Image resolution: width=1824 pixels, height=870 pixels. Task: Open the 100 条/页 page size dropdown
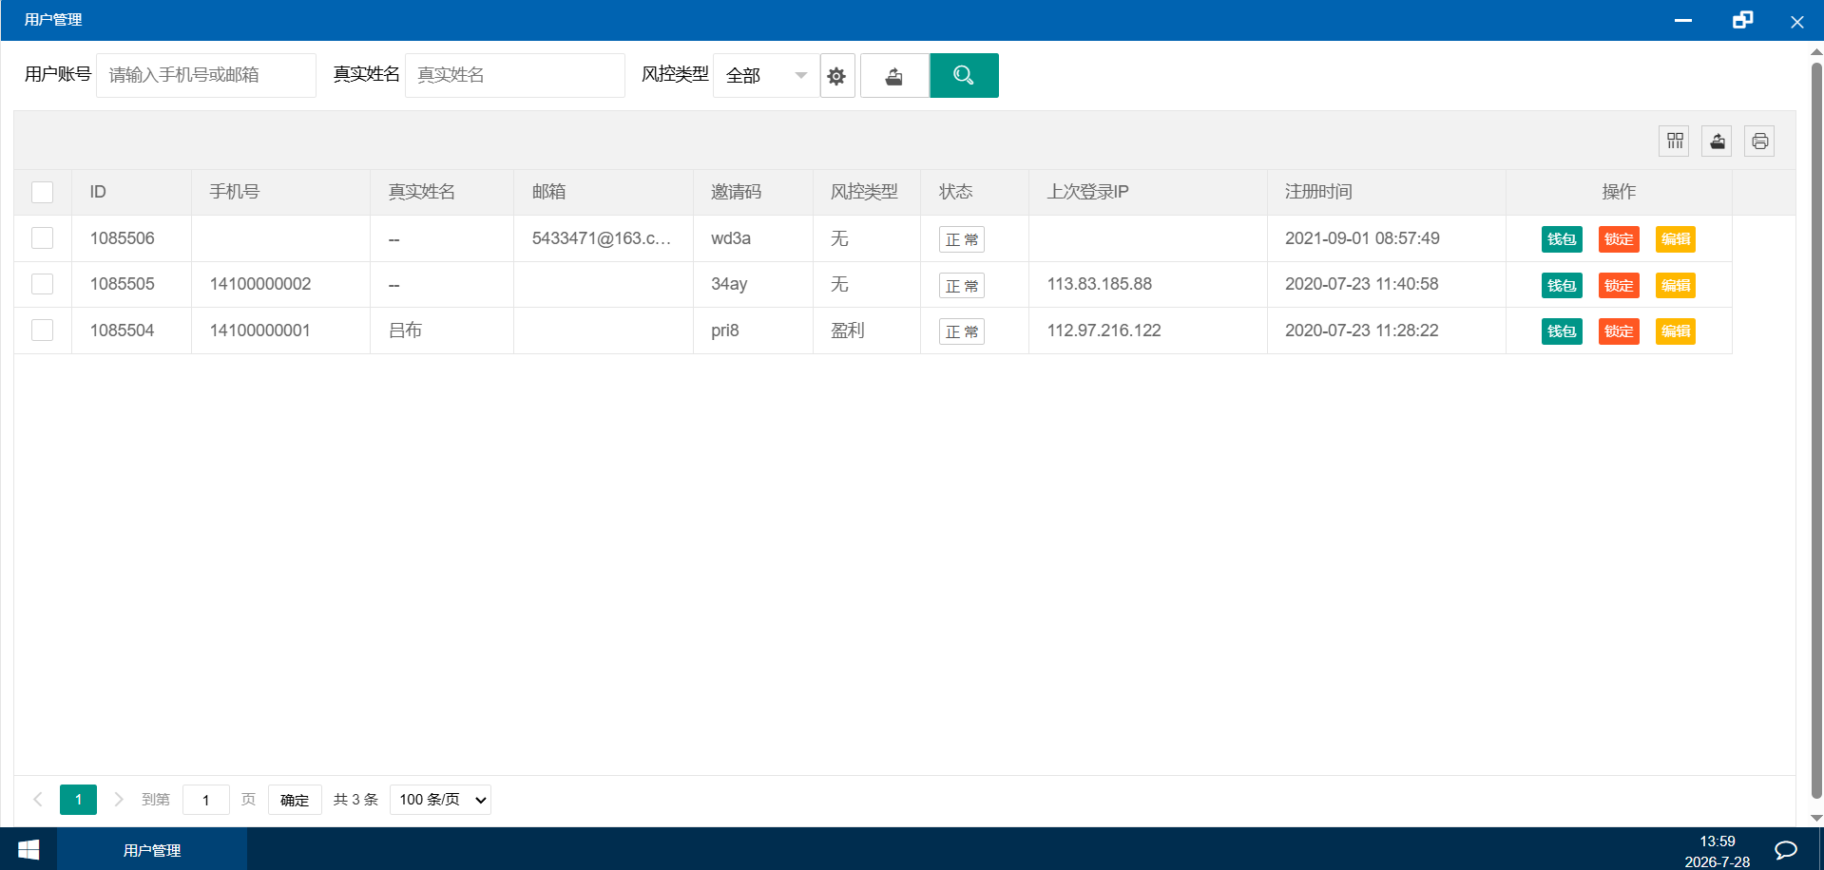(x=441, y=800)
